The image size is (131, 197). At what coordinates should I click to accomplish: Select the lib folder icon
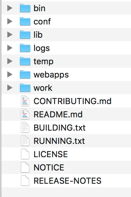(x=25, y=35)
